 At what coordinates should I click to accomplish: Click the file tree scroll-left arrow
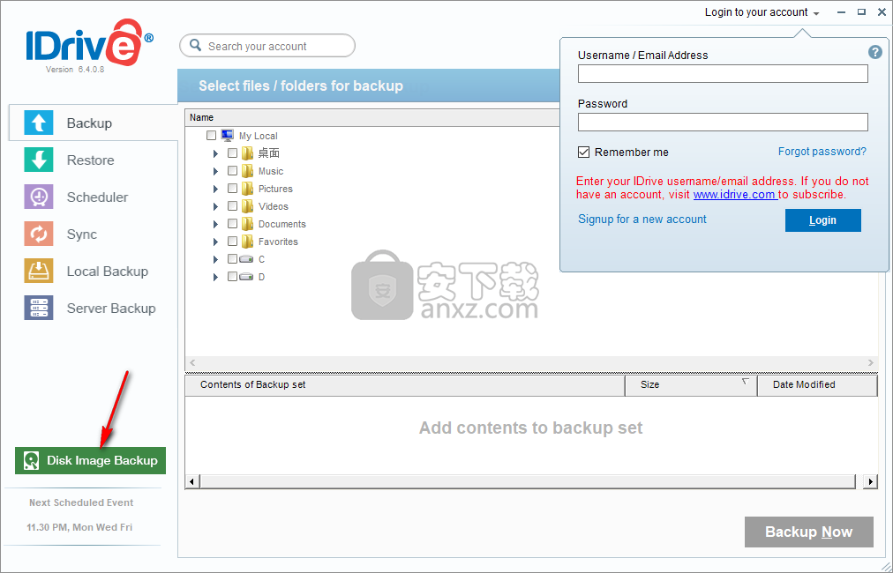(x=192, y=362)
